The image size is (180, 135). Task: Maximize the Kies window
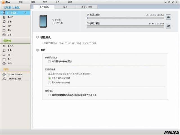coord(169,2)
